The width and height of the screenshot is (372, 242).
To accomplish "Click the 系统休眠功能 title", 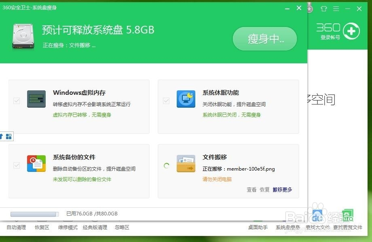I will point(221,92).
